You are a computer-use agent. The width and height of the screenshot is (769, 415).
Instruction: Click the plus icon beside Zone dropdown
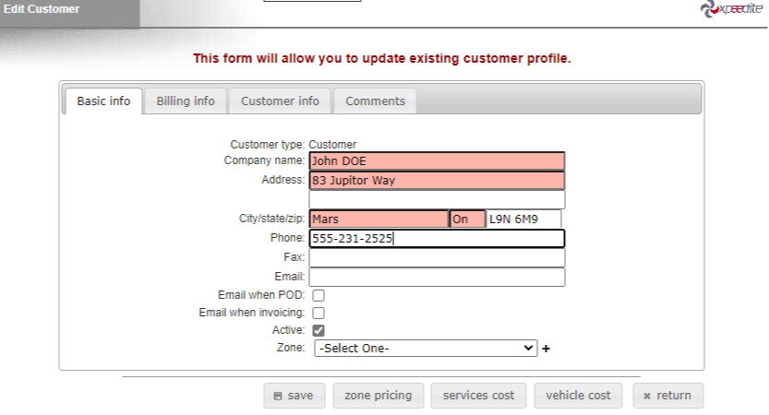pos(546,349)
